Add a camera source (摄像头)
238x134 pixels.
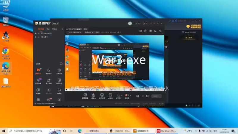93,96
